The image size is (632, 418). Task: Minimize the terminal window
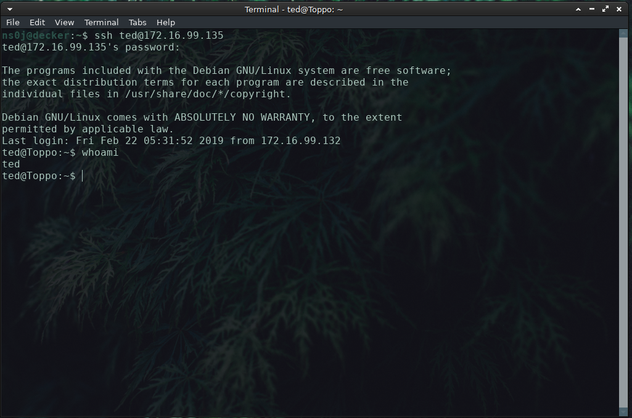pyautogui.click(x=592, y=9)
